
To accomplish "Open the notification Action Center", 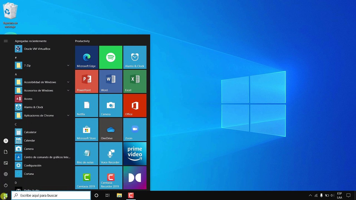I will [348, 196].
